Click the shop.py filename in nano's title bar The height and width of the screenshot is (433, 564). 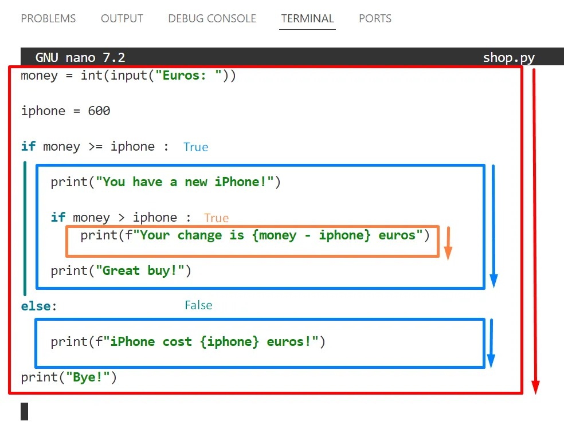pyautogui.click(x=508, y=58)
